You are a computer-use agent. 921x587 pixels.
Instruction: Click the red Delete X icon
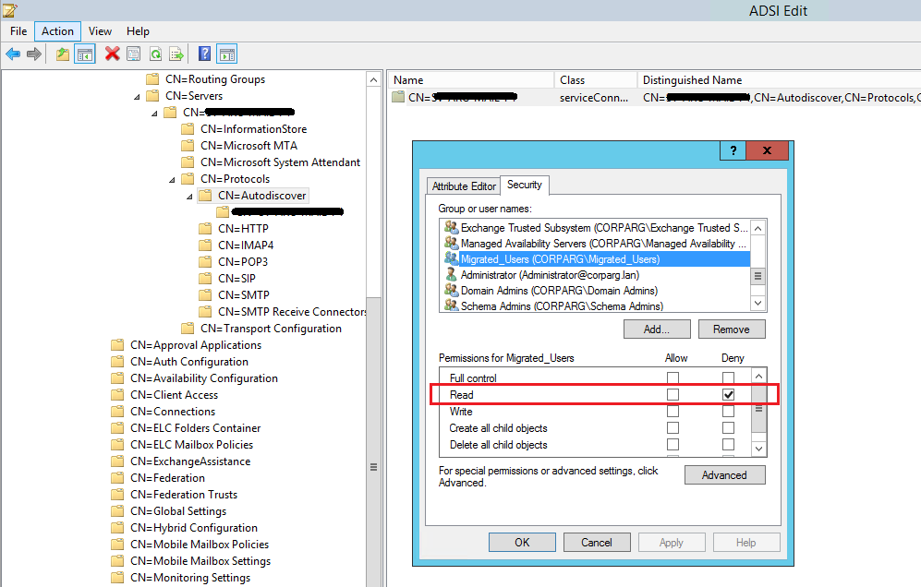[112, 54]
